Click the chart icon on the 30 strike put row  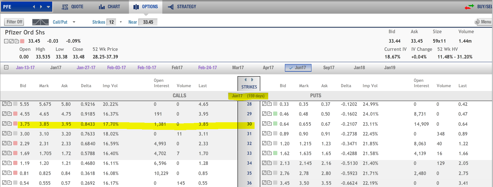pyautogui.click(x=265, y=124)
